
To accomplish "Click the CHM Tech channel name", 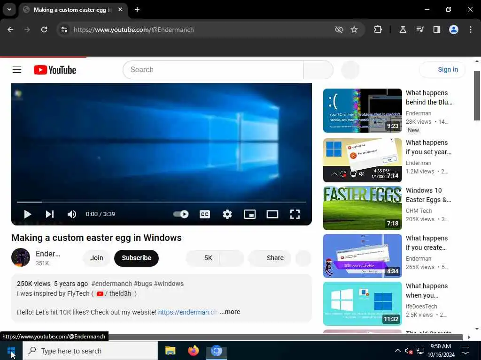I will 419,211.
